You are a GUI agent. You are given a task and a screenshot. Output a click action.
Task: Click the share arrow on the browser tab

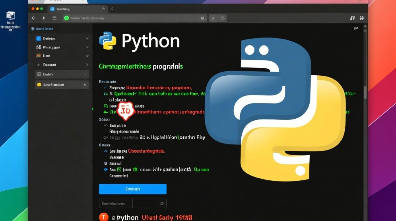103,9
